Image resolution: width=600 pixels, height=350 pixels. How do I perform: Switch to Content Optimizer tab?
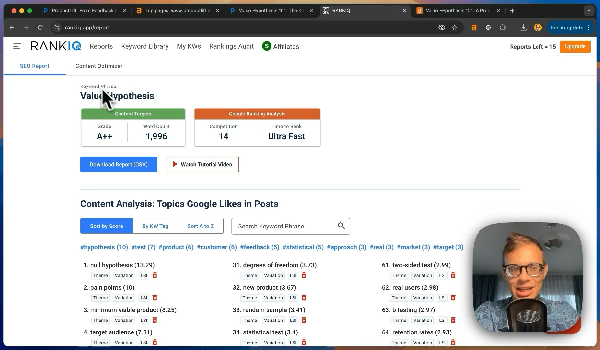(99, 66)
